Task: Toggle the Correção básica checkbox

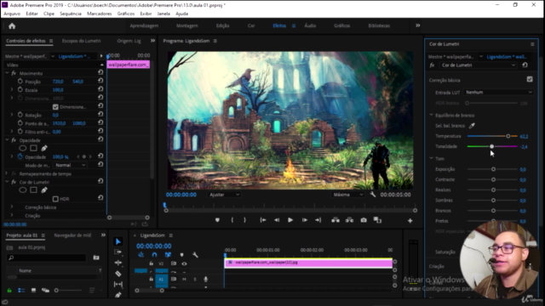Action: [530, 79]
